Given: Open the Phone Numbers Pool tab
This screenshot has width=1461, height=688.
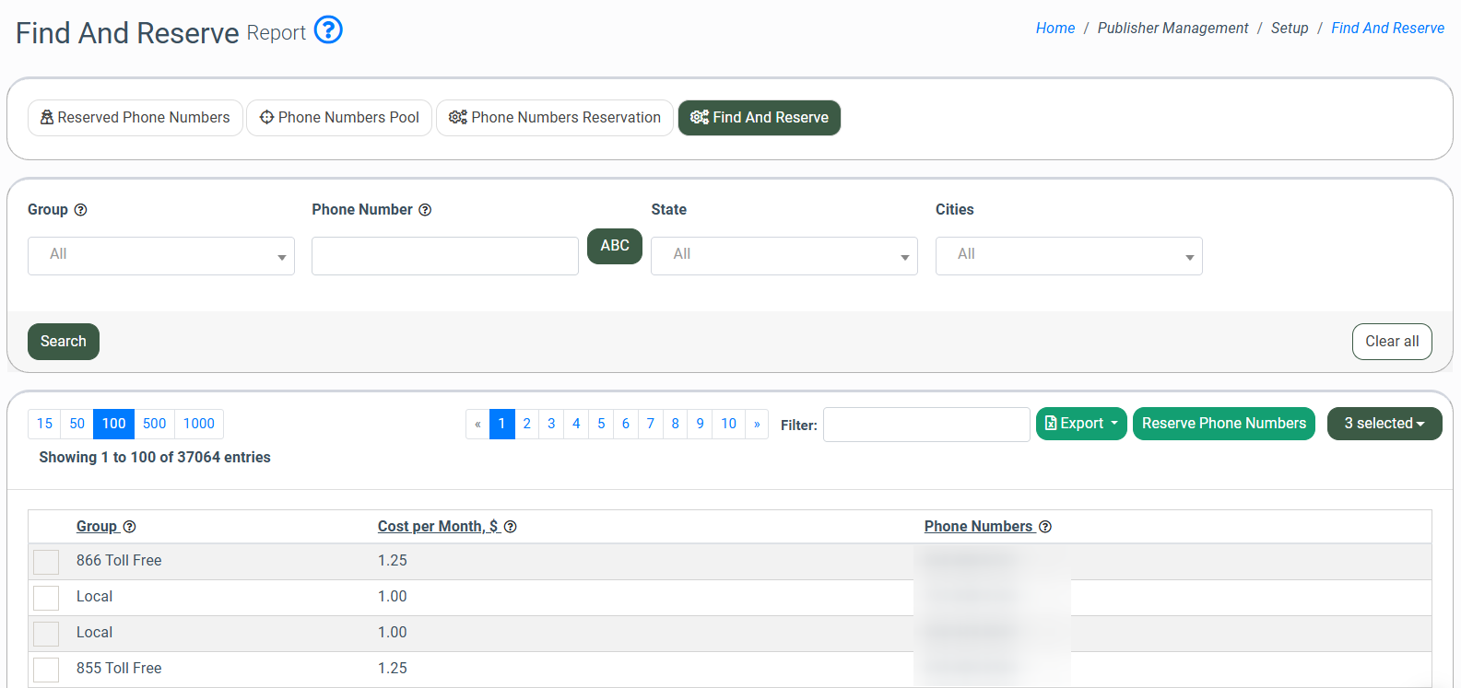Looking at the screenshot, I should 339,118.
